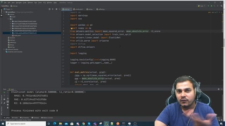Run the main configuration with green play button
The height and width of the screenshot is (126, 225).
(208, 6)
